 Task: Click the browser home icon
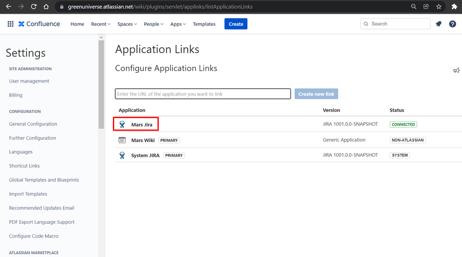click(46, 6)
